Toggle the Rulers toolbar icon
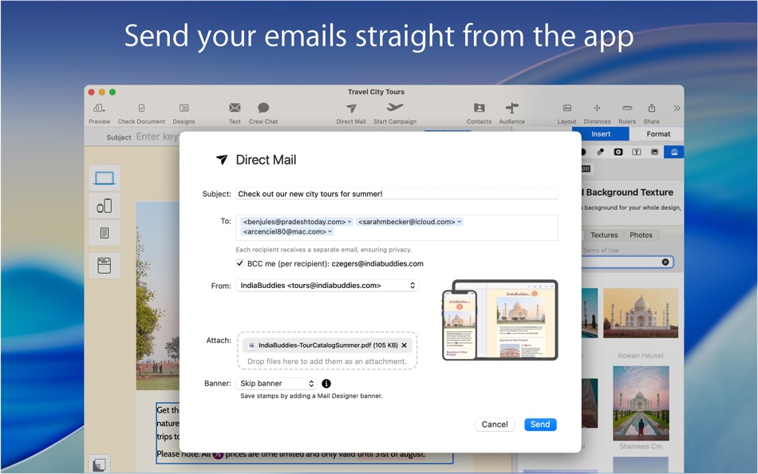 point(627,108)
